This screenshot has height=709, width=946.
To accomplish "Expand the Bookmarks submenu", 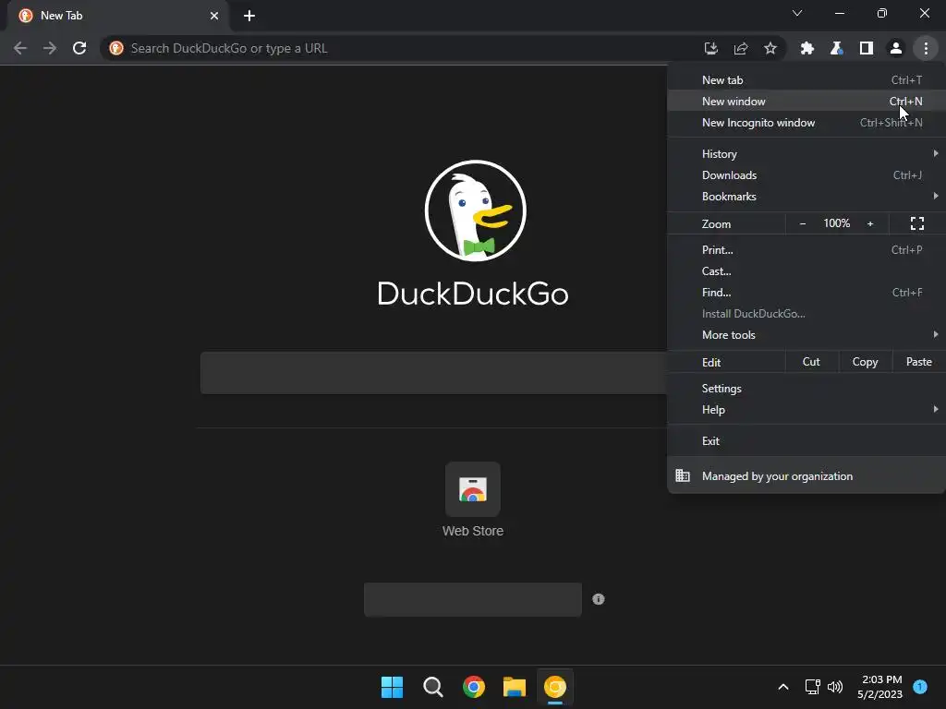I will coord(806,197).
